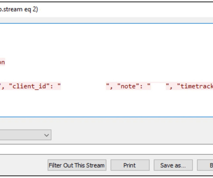The height and width of the screenshot is (178, 213).
Task: Click the blank value after "client_id":
Action: click(83, 86)
